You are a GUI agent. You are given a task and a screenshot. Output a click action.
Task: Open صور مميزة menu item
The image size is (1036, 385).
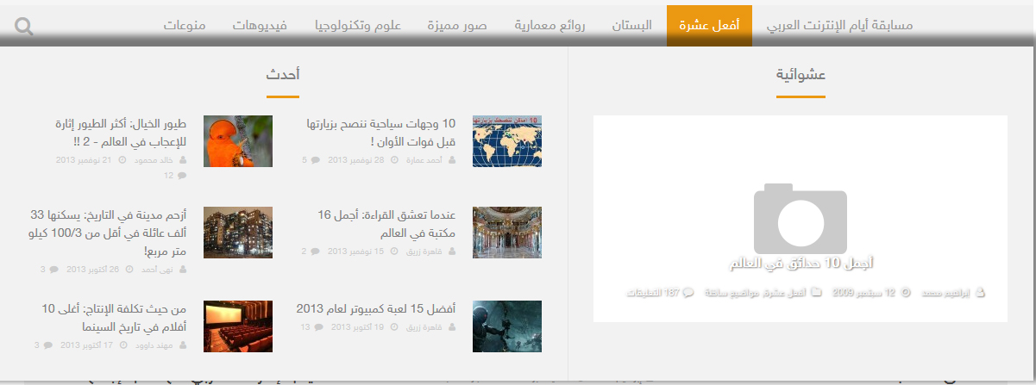[x=457, y=26]
